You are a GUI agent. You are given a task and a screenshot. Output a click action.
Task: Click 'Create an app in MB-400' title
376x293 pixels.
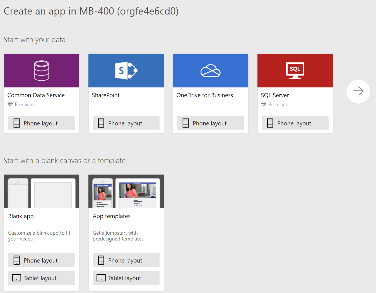[x=91, y=11]
